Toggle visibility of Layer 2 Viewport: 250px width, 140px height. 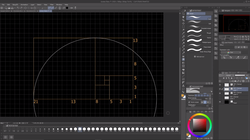[220, 93]
